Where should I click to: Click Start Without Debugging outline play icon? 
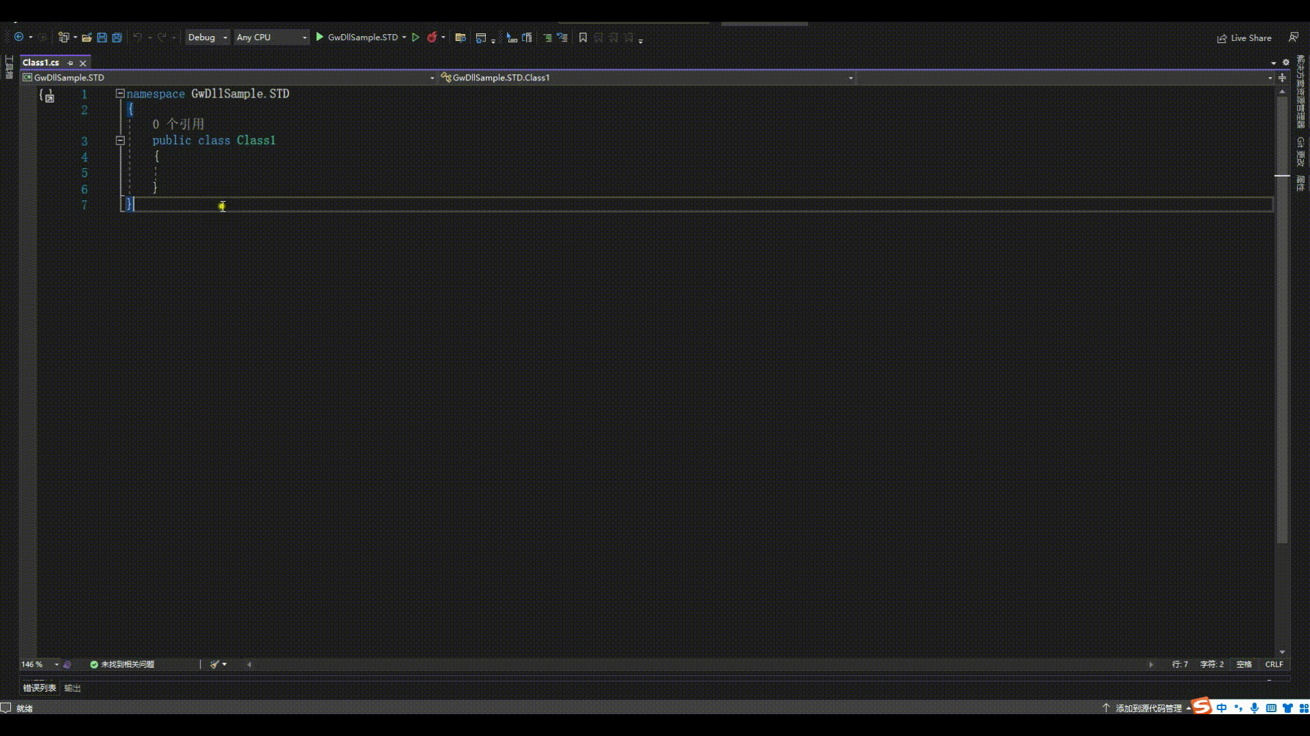tap(415, 37)
